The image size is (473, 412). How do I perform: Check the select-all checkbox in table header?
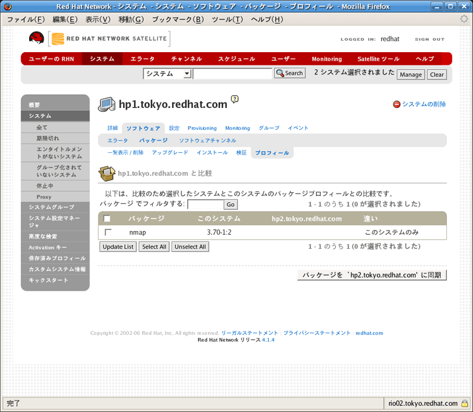(x=107, y=218)
